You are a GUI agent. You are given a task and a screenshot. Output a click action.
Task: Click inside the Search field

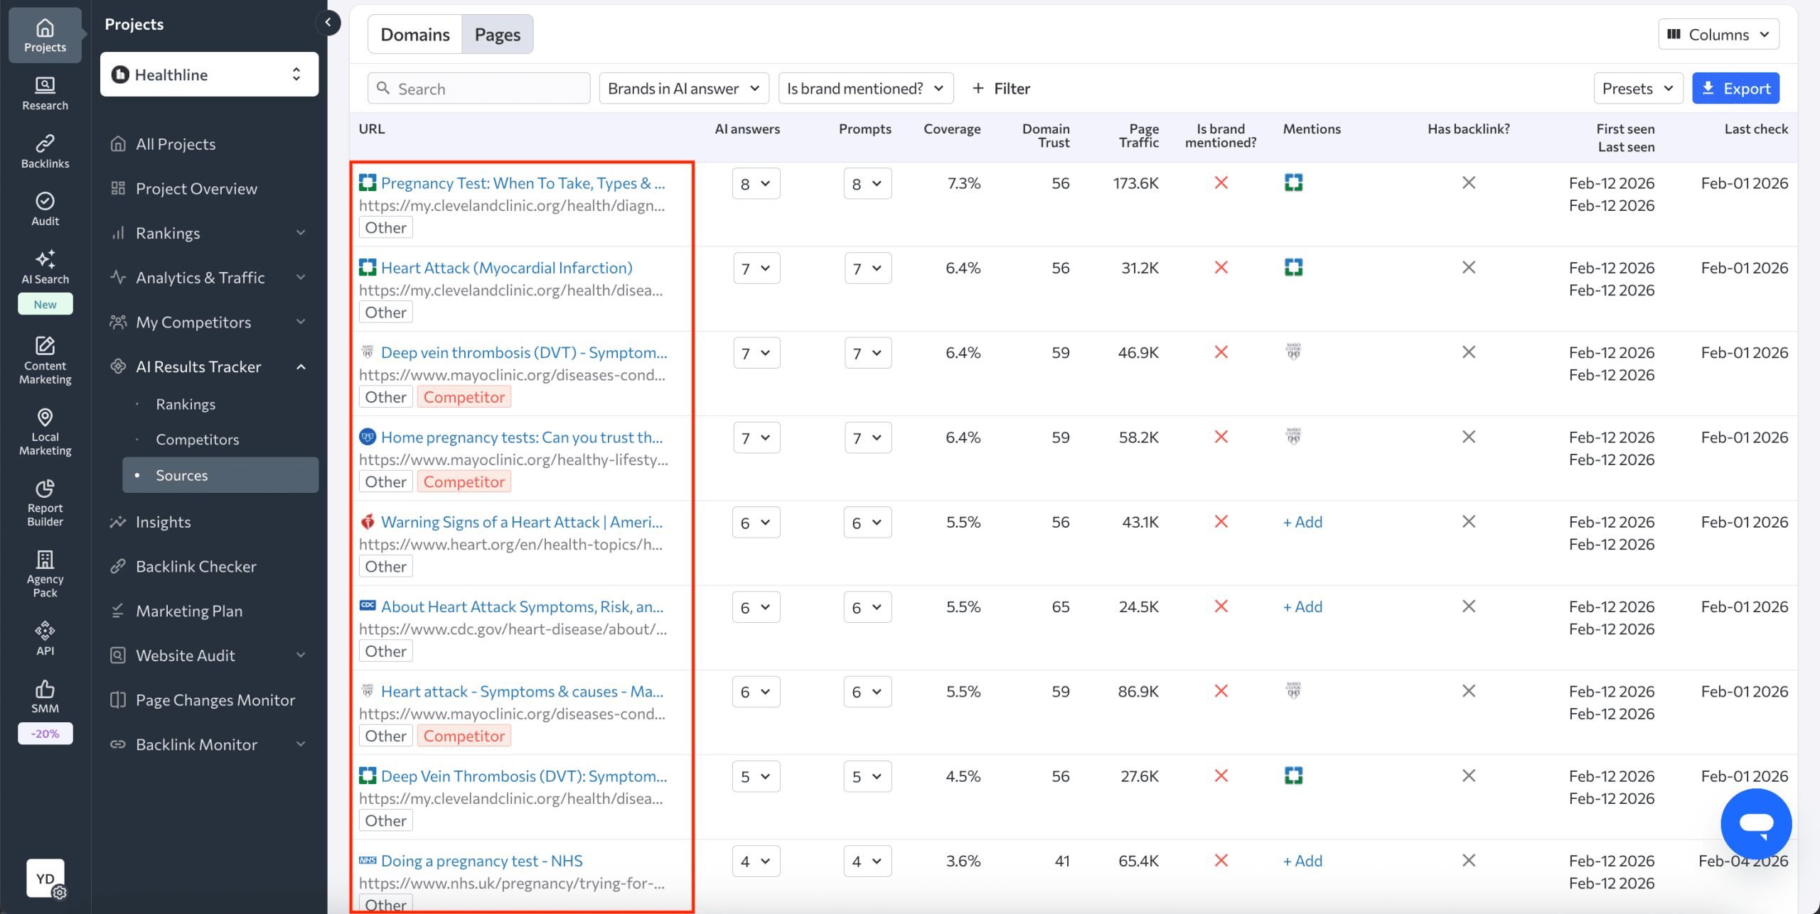pyautogui.click(x=478, y=88)
